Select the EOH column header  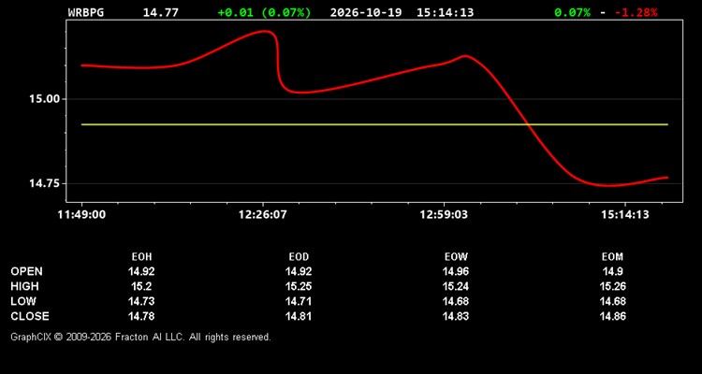141,257
